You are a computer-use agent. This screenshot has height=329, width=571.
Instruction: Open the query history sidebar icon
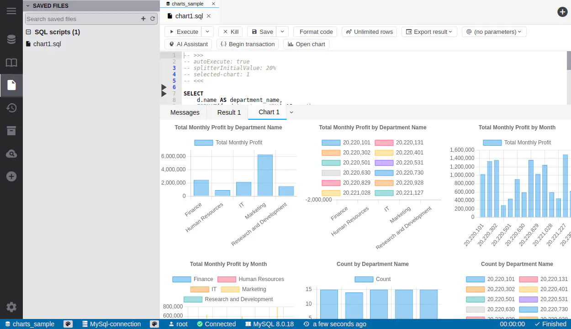click(11, 108)
